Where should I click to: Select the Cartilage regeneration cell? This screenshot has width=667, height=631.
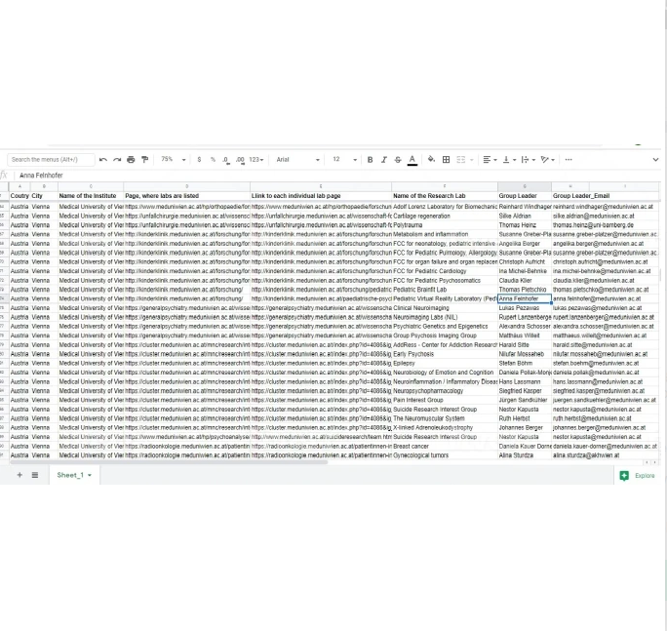[x=445, y=216]
